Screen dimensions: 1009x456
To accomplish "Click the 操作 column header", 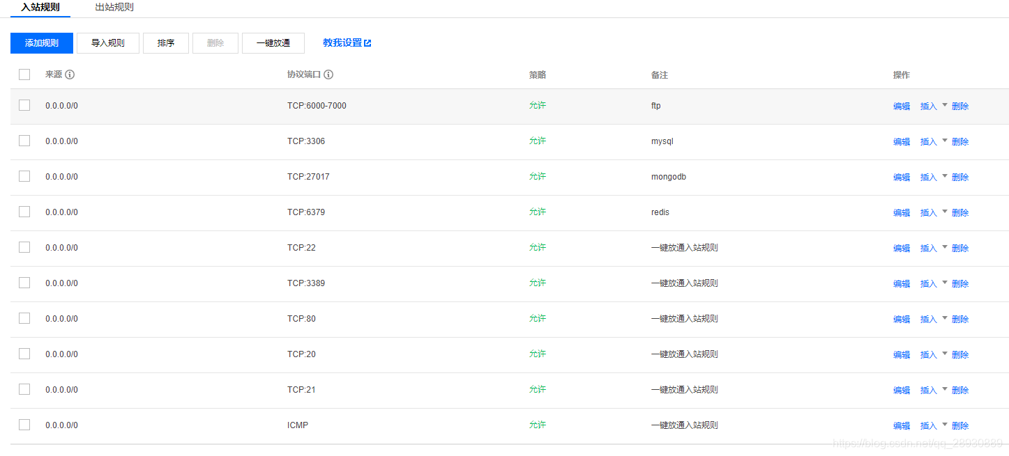I will pyautogui.click(x=902, y=74).
